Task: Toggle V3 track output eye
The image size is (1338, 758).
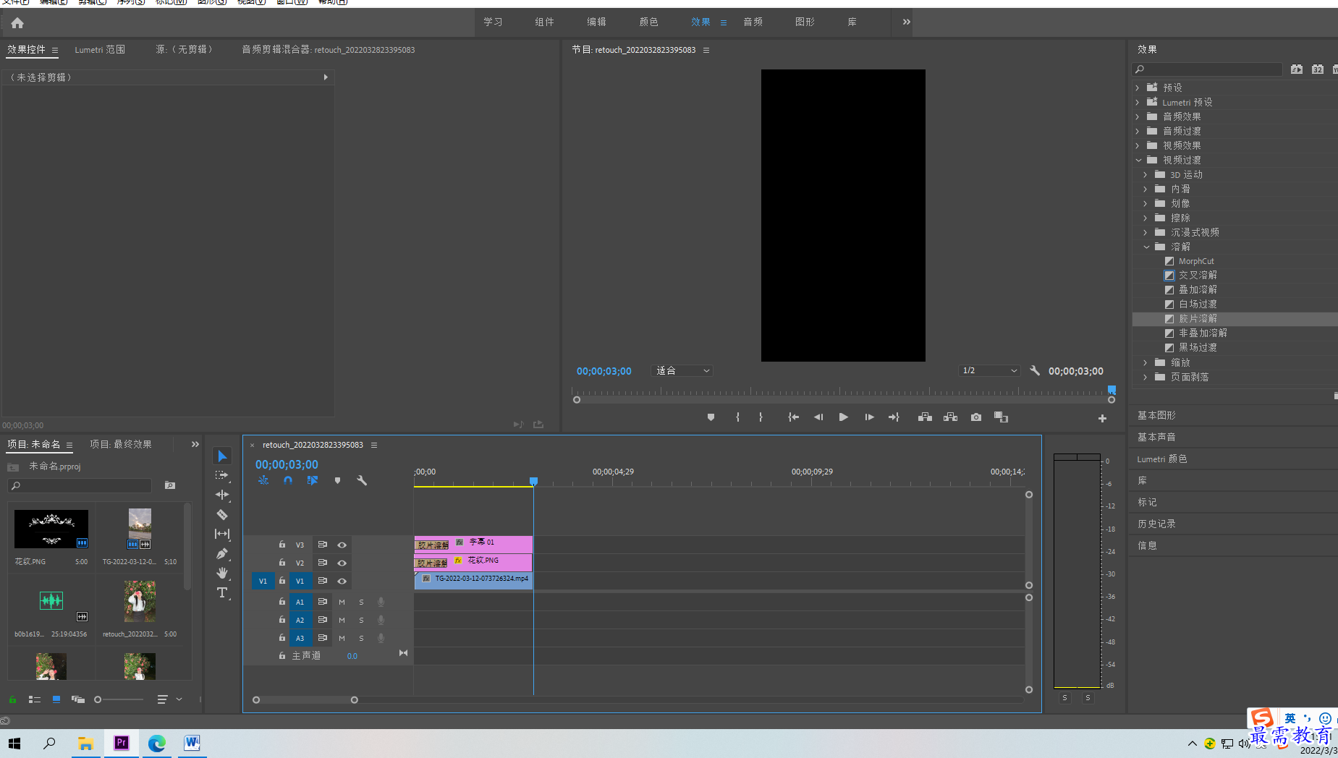Action: 342,545
